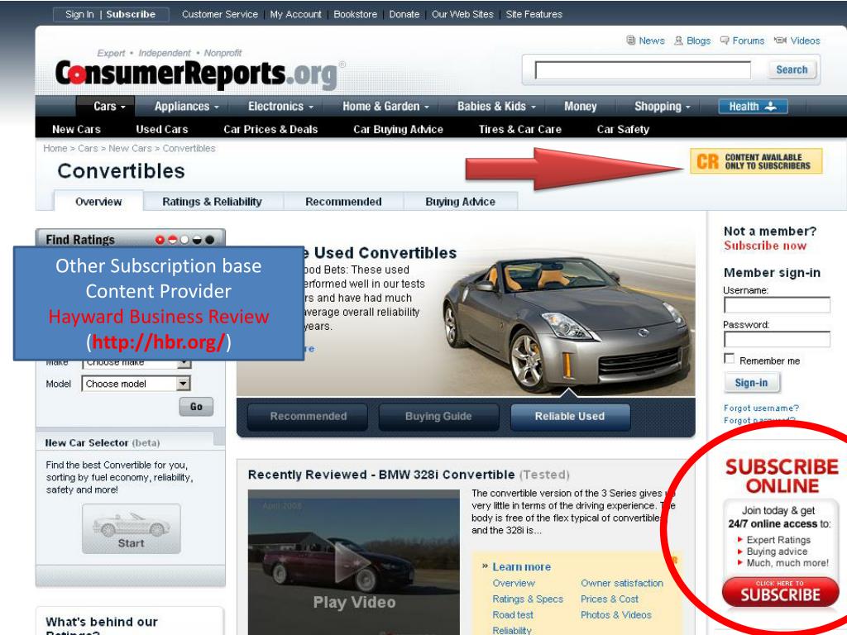Click the red Subscribe button
The height and width of the screenshot is (635, 847).
[x=780, y=592]
